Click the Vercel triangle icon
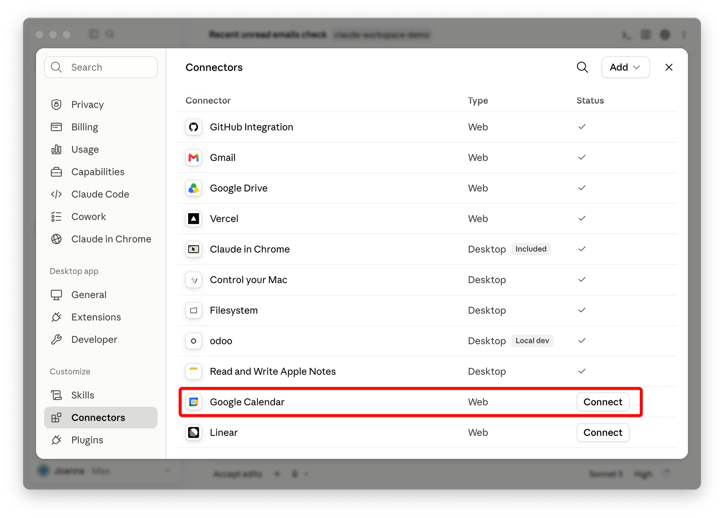The image size is (724, 518). (193, 219)
